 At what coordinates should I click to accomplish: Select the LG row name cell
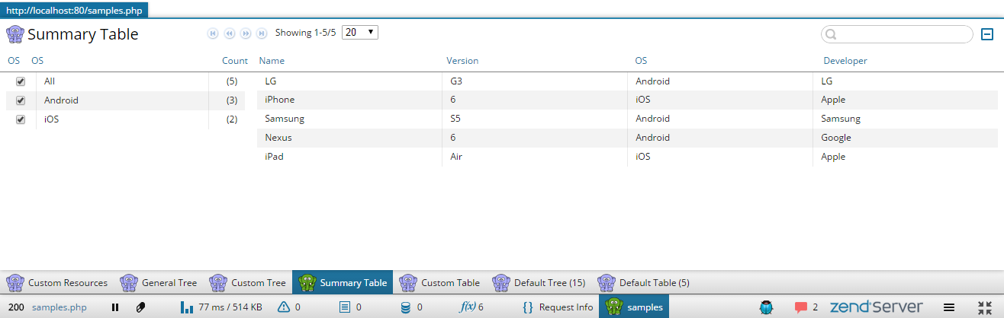click(351, 81)
